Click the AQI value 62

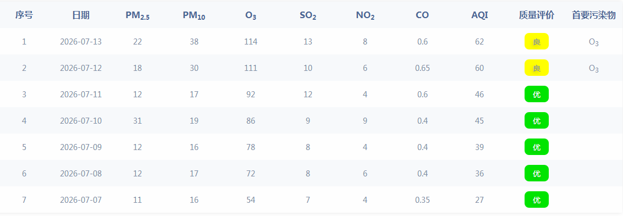coord(479,41)
